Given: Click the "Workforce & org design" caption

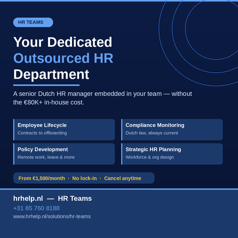Looking at the screenshot, I should (x=149, y=157).
